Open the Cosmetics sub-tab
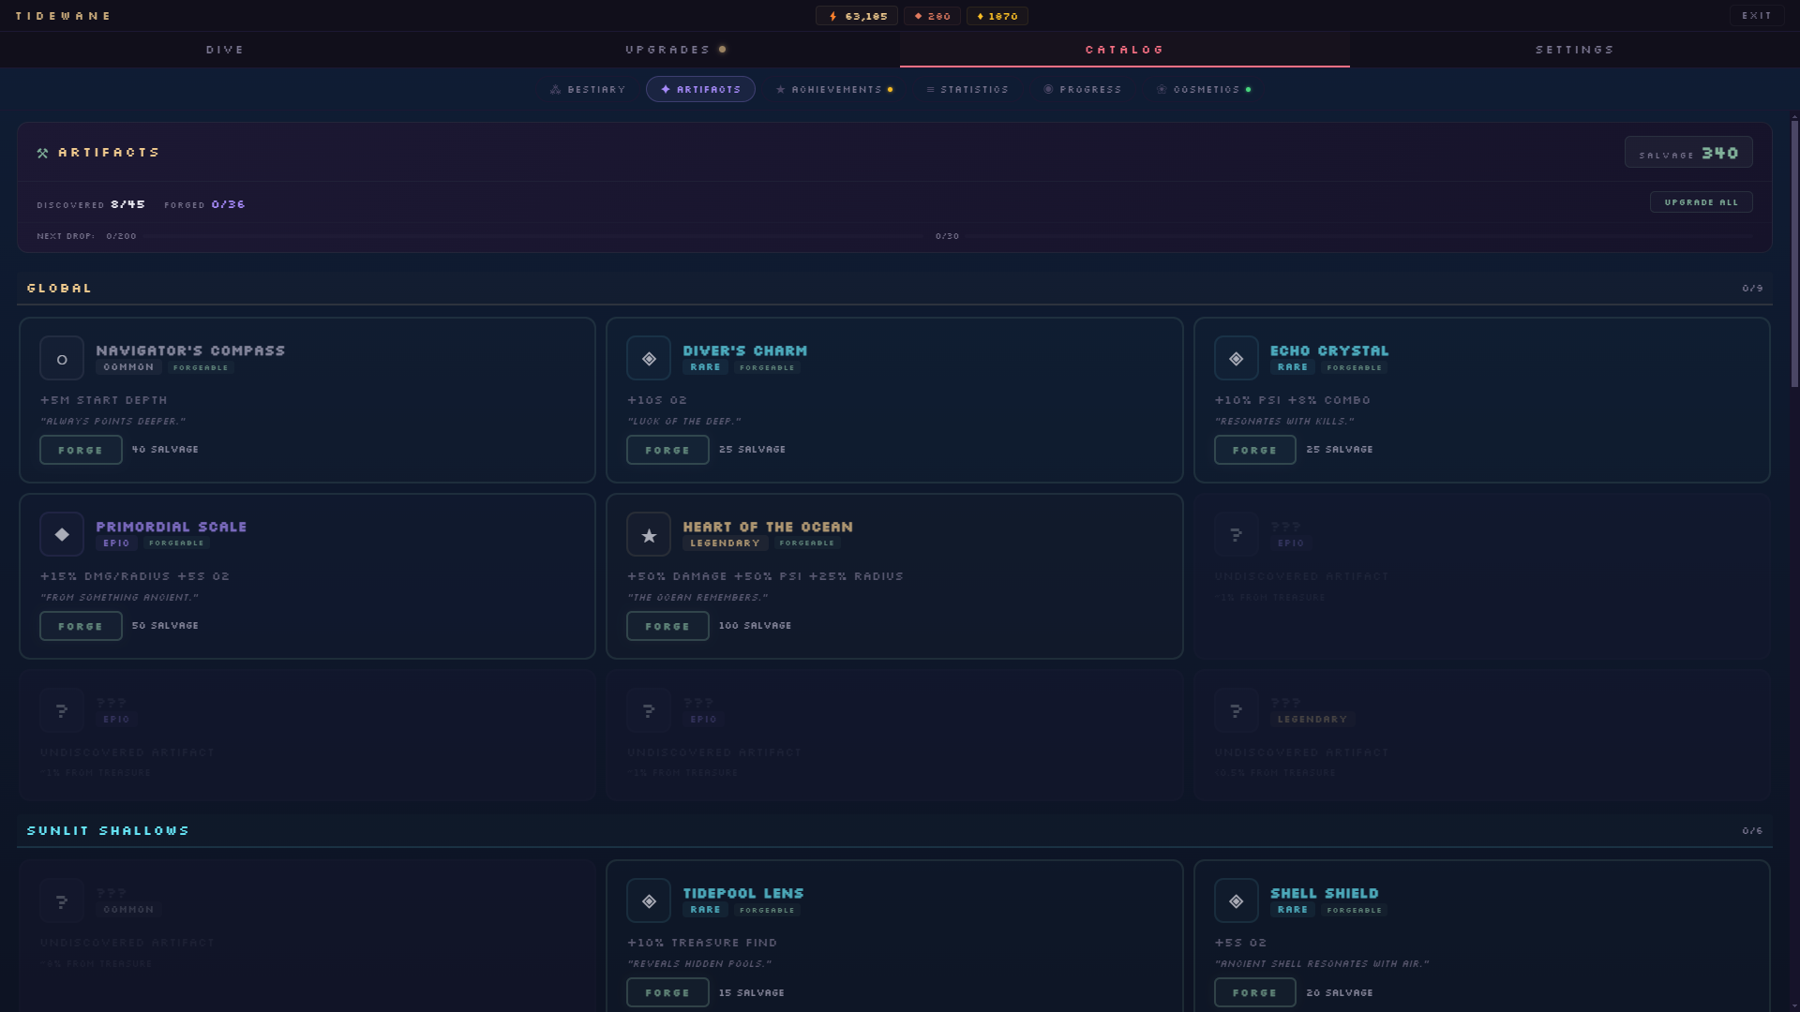 click(x=1204, y=90)
